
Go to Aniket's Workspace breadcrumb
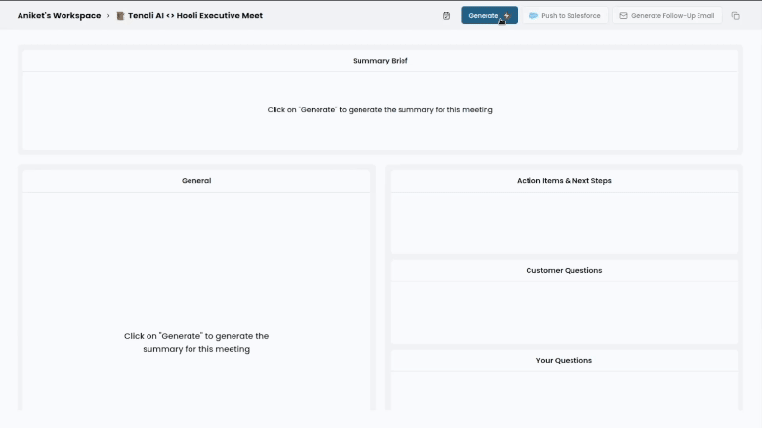click(60, 15)
